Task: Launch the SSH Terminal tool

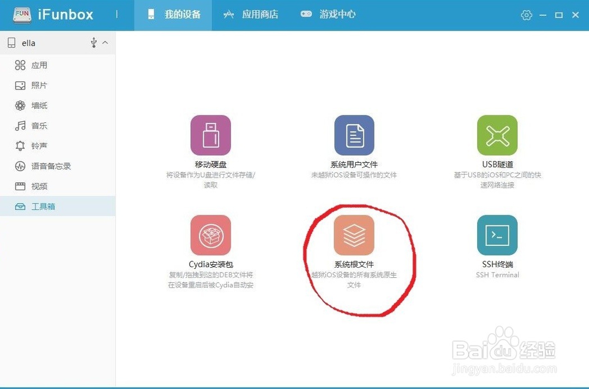Action: point(497,234)
